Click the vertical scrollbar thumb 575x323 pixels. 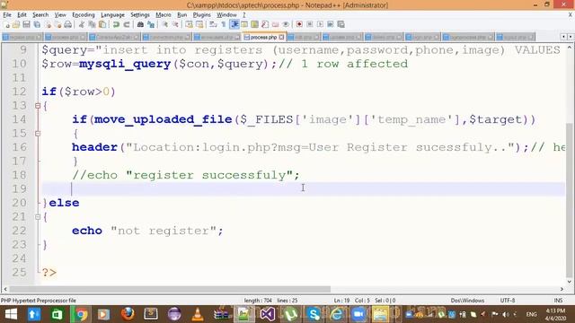coord(569,200)
